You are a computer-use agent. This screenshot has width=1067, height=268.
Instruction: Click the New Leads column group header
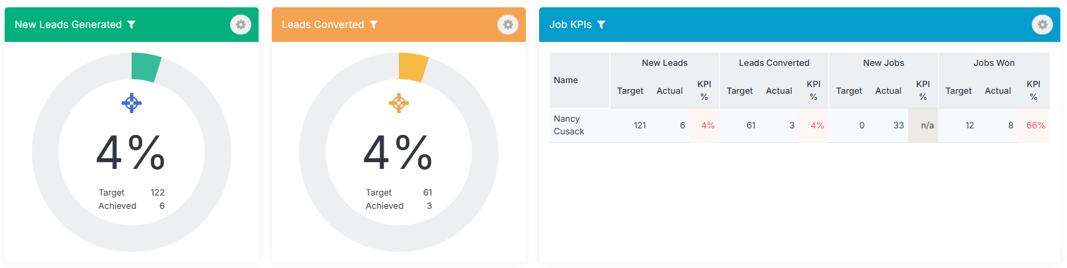pos(665,63)
